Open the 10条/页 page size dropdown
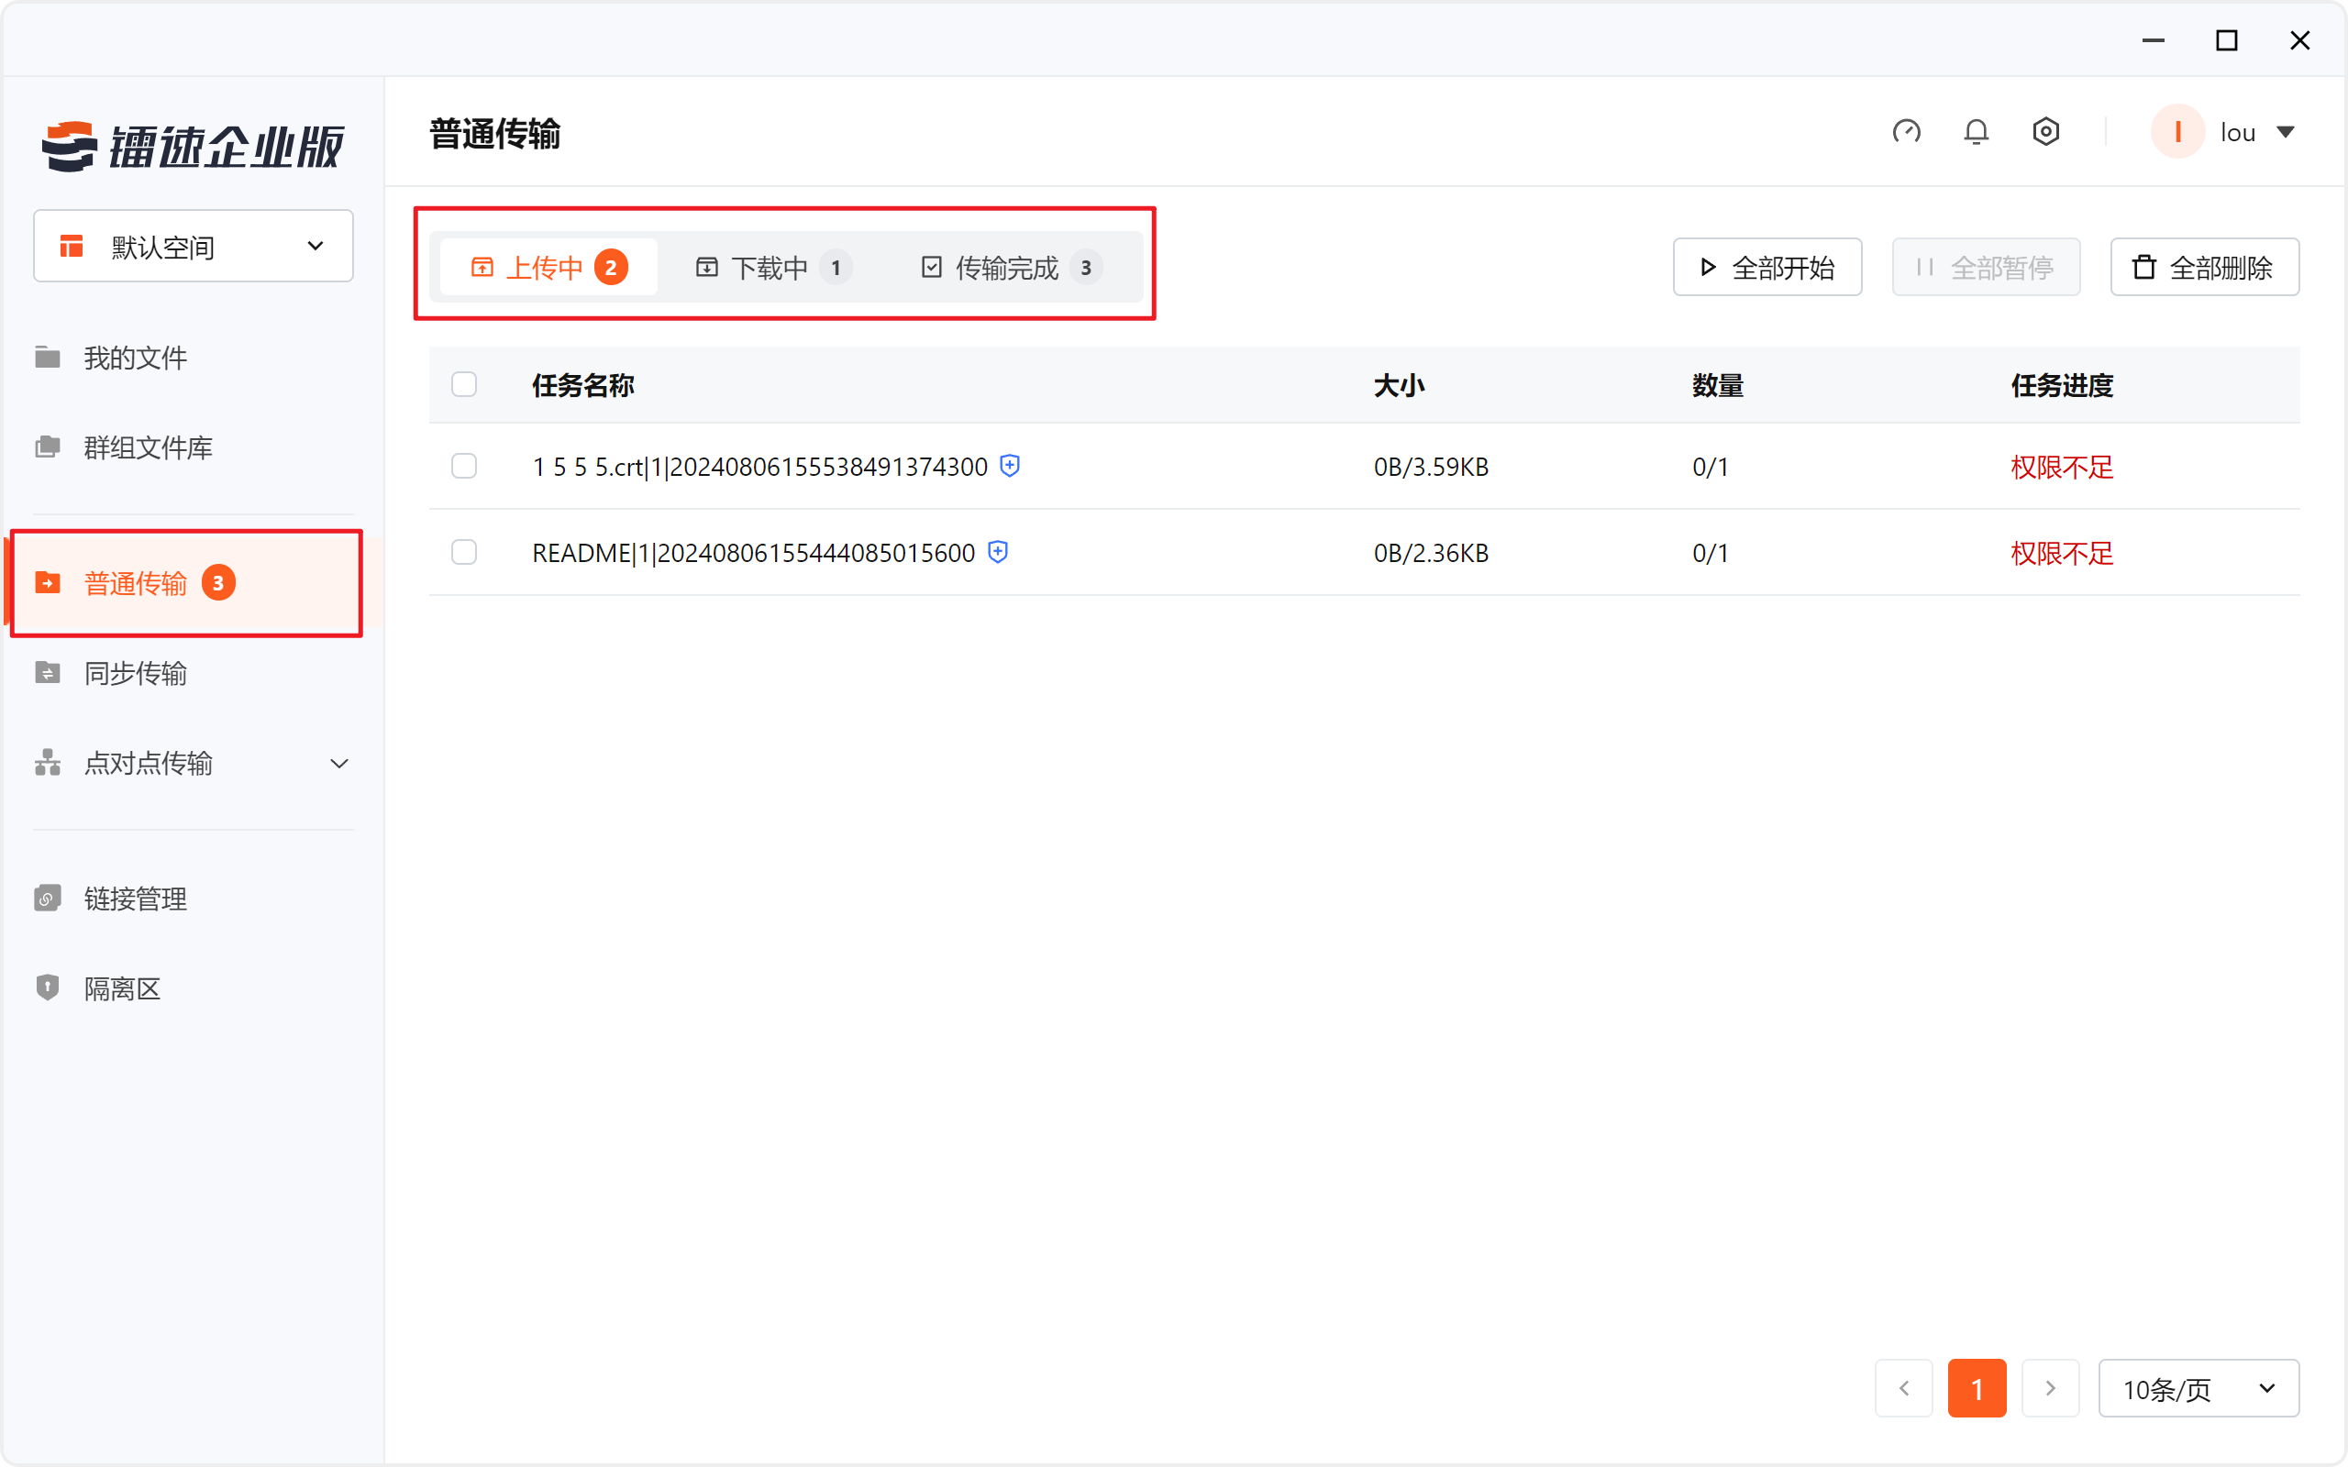Viewport: 2348px width, 1467px height. 2198,1388
